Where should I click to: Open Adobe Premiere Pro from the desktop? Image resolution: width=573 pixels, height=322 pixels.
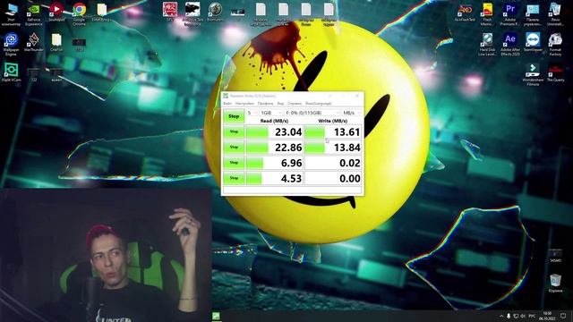pos(510,14)
